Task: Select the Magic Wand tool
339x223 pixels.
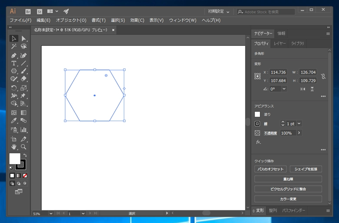Action: (14, 46)
